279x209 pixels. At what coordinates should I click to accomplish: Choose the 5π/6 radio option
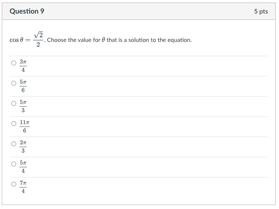(14, 83)
